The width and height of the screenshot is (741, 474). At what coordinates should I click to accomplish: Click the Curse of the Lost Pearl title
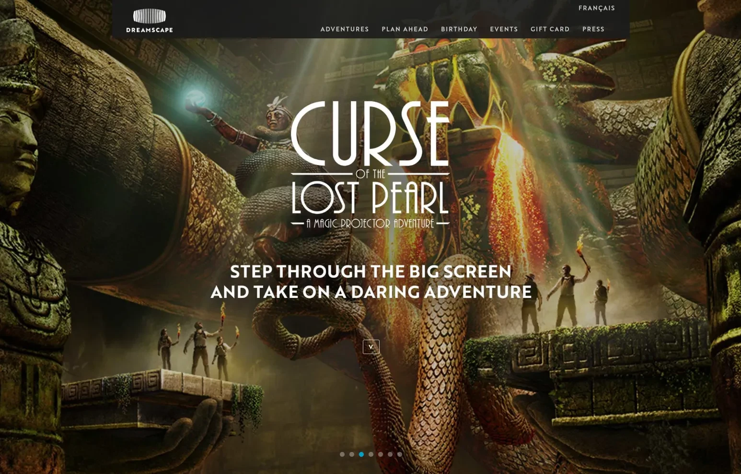tap(370, 157)
